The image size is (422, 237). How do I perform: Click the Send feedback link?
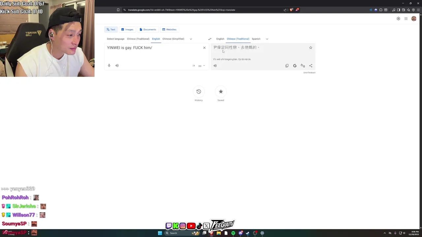309,73
